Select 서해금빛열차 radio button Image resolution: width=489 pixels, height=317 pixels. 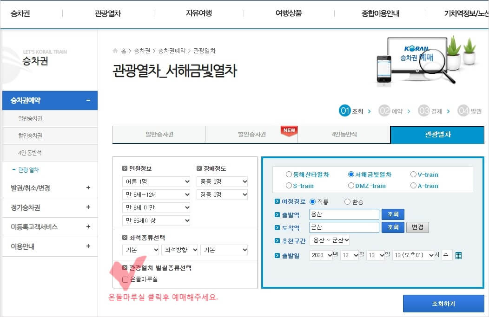click(351, 175)
